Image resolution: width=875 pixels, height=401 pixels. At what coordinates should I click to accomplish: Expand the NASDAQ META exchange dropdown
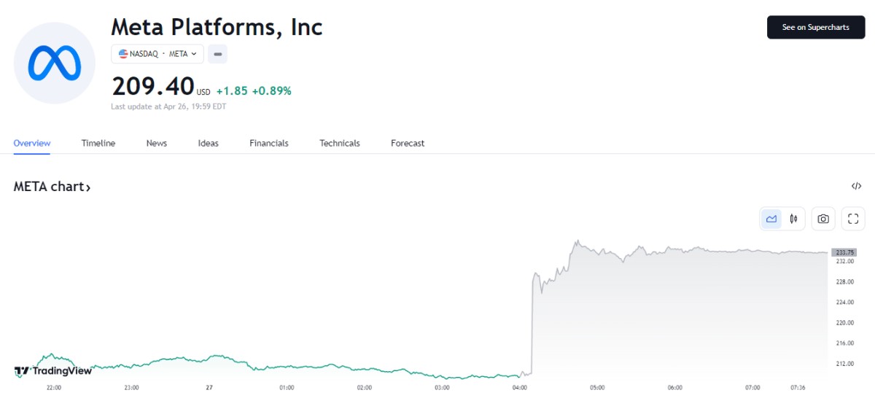[x=157, y=54]
